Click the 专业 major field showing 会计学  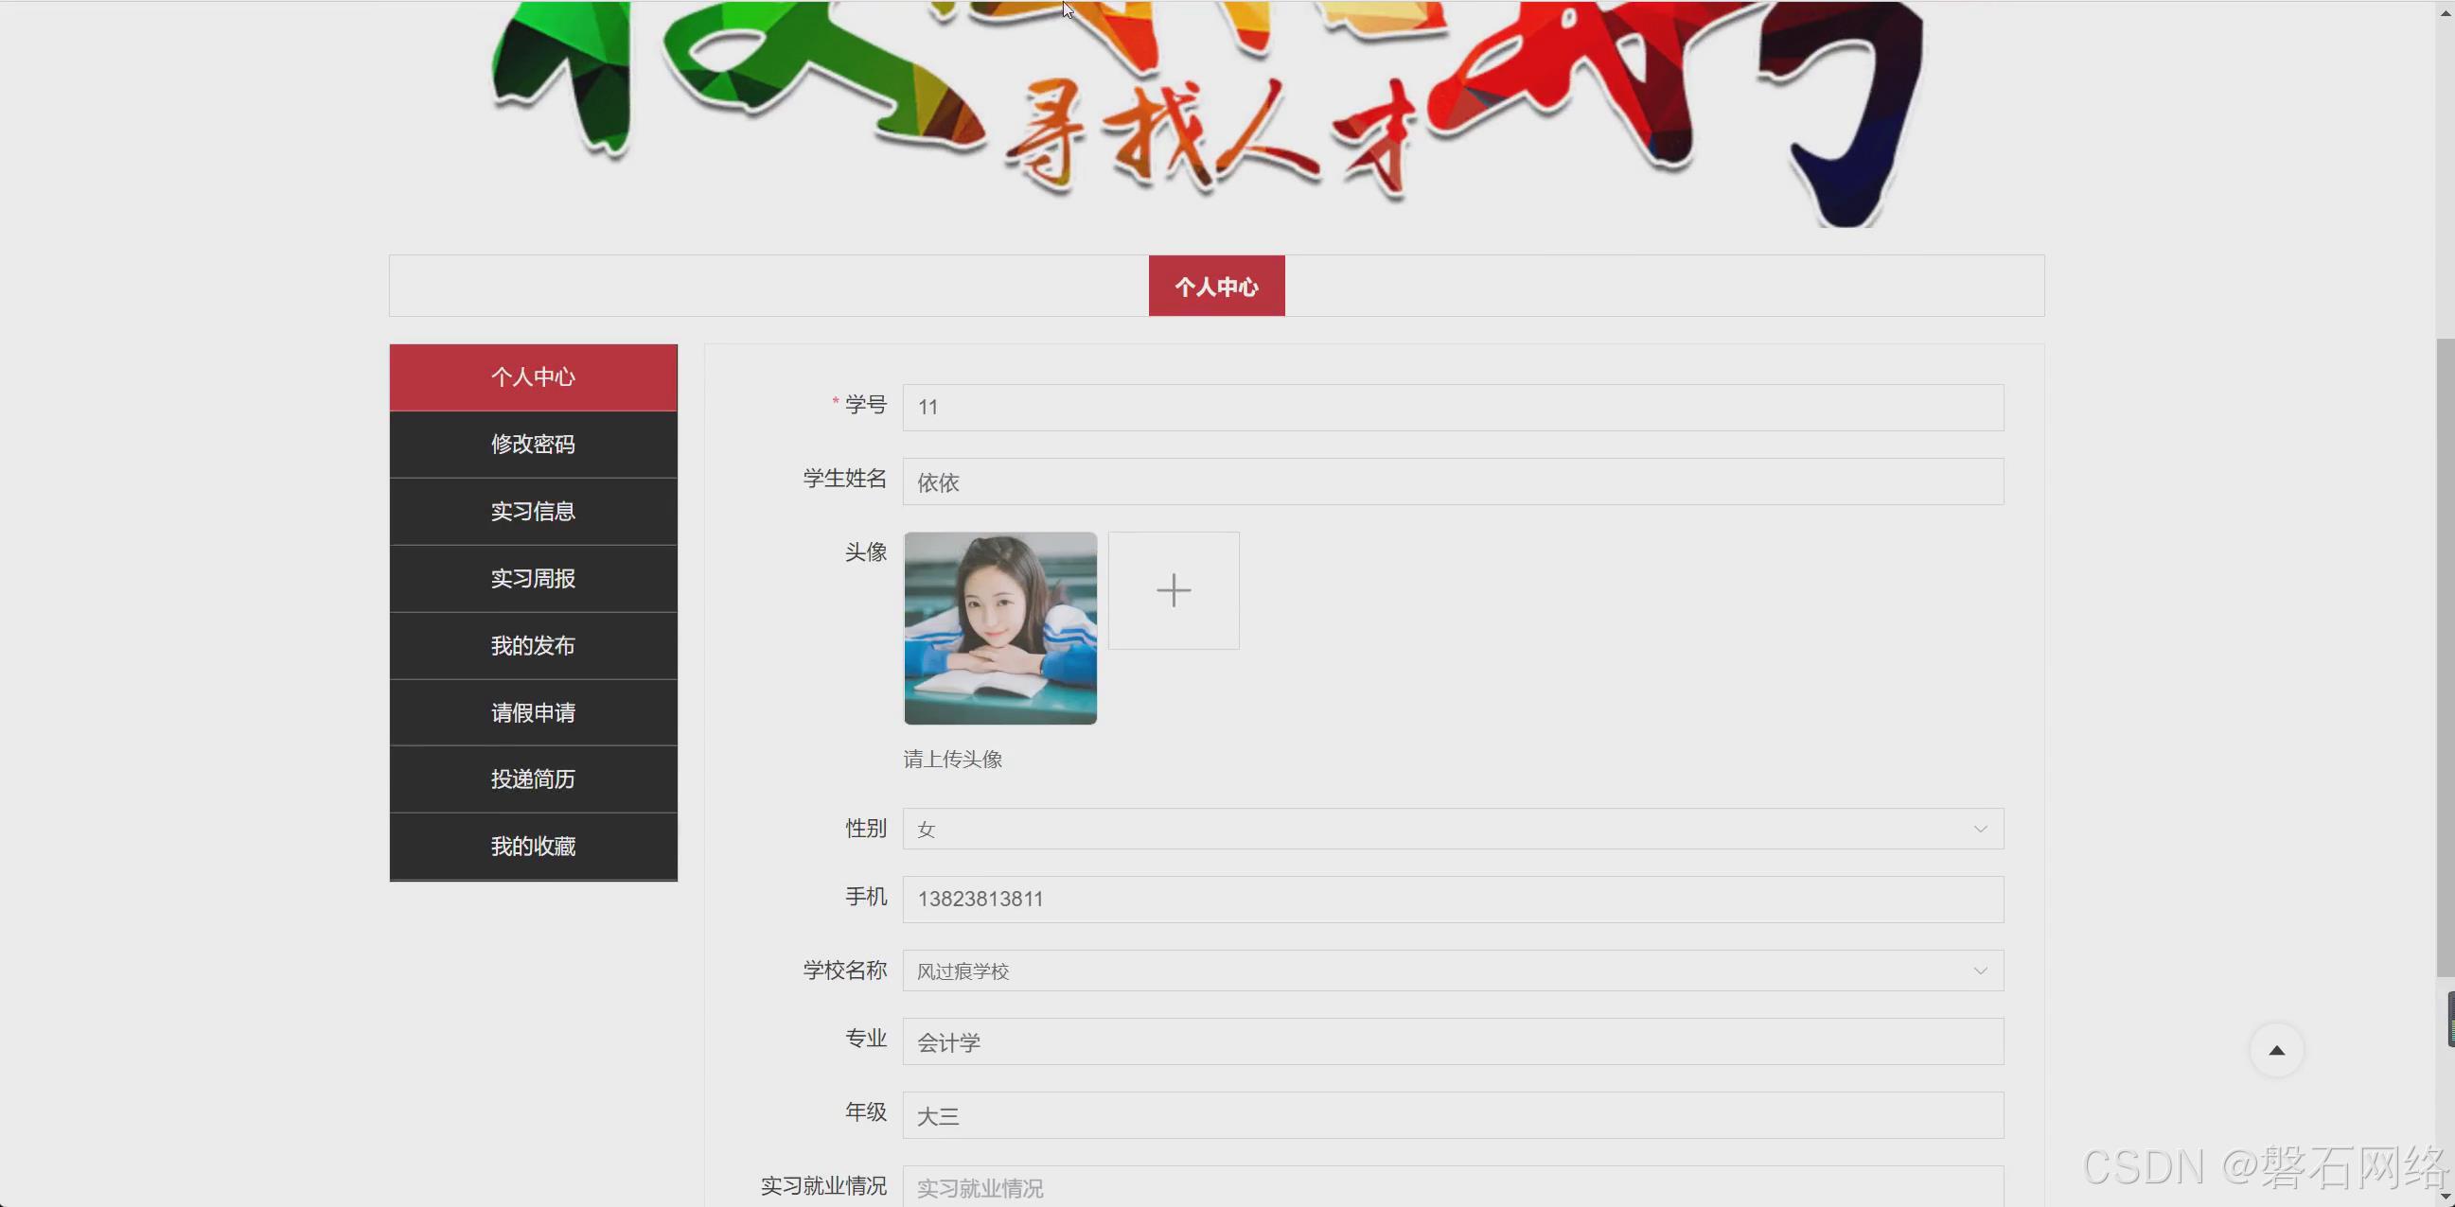coord(1451,1041)
